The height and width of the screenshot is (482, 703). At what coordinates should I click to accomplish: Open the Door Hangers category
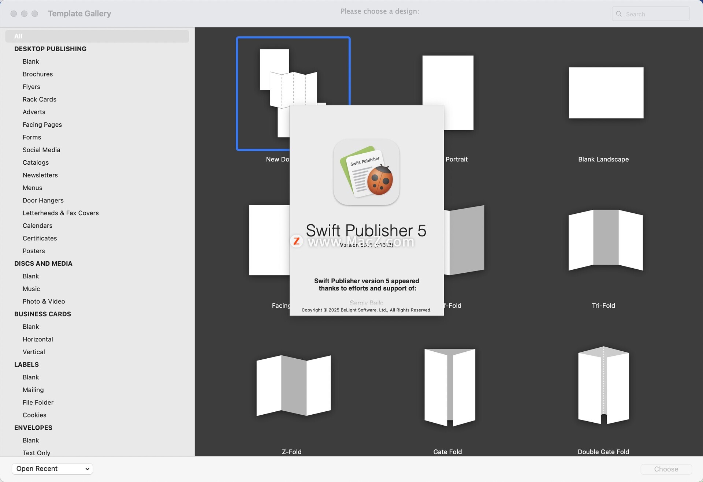tap(43, 200)
